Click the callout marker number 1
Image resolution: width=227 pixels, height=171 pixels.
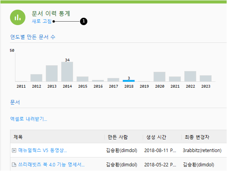click(x=83, y=21)
